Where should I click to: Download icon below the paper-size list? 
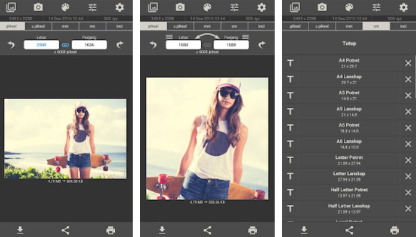[304, 230]
